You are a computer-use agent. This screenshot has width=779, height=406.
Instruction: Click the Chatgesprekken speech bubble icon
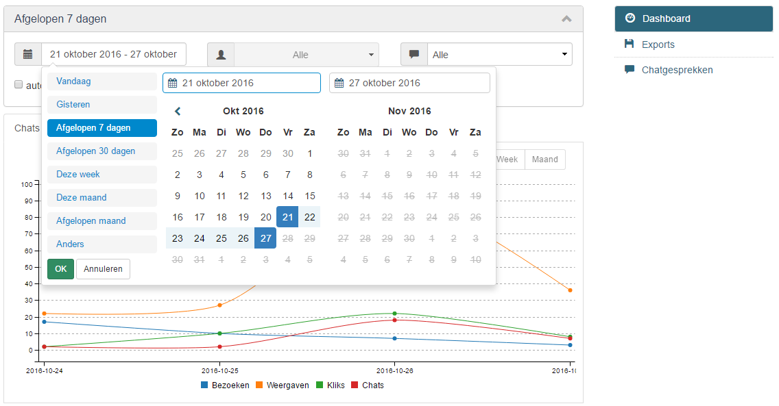pos(630,69)
